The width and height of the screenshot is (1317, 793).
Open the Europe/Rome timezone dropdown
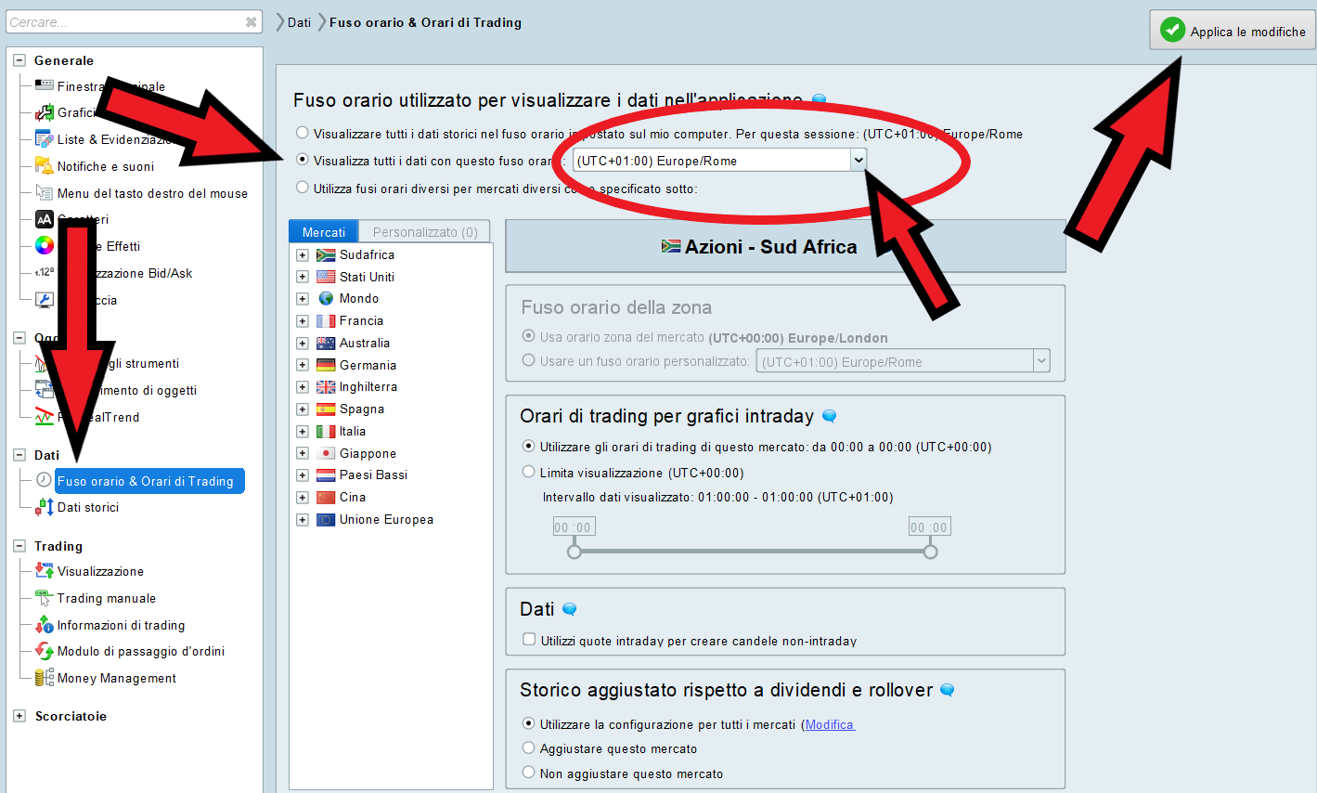click(858, 160)
